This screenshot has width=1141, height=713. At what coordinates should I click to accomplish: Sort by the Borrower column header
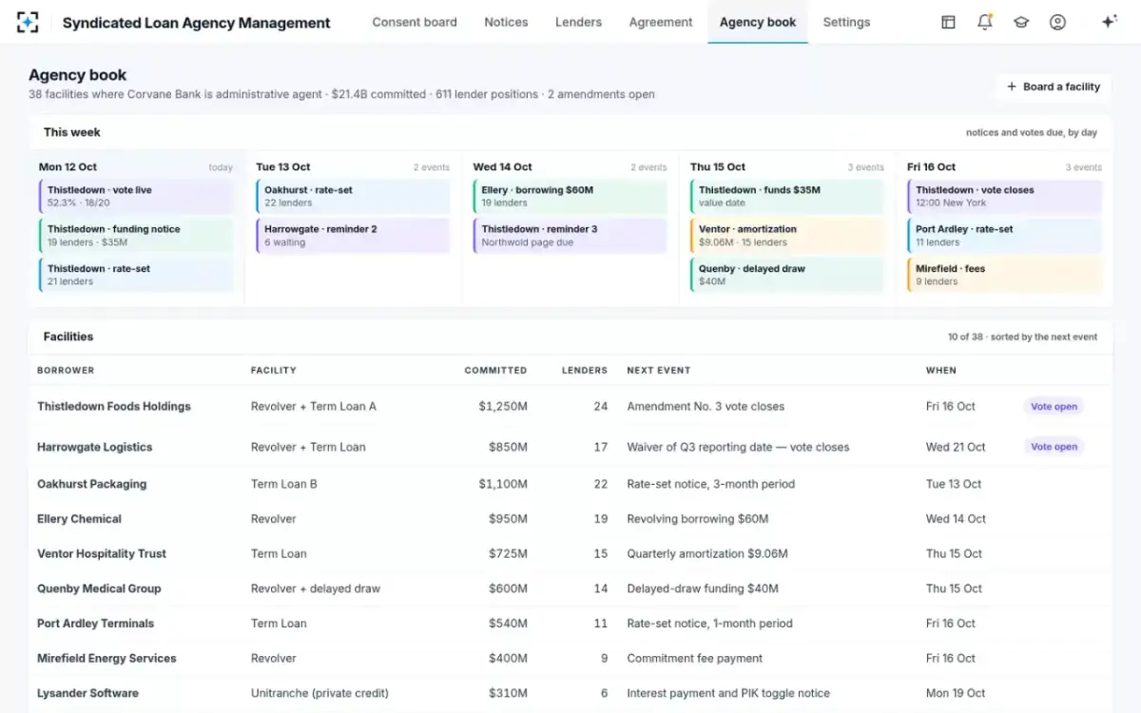coord(66,371)
